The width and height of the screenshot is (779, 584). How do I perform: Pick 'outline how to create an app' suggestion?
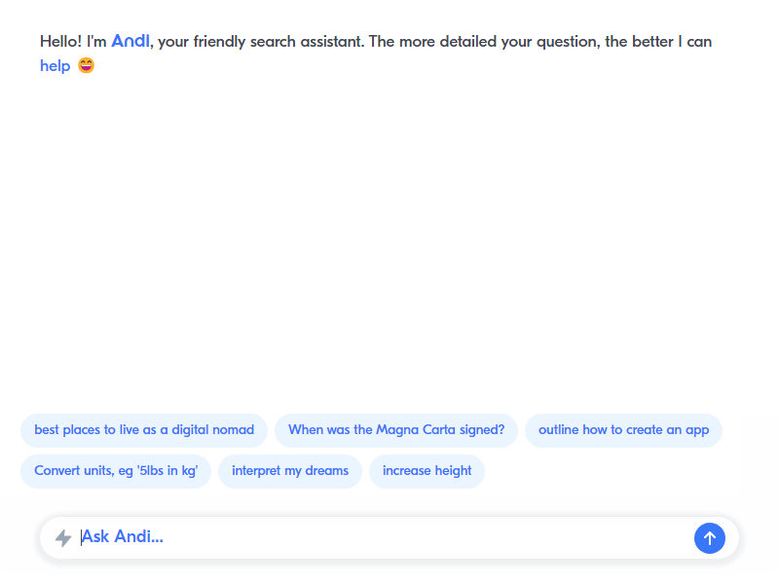623,430
